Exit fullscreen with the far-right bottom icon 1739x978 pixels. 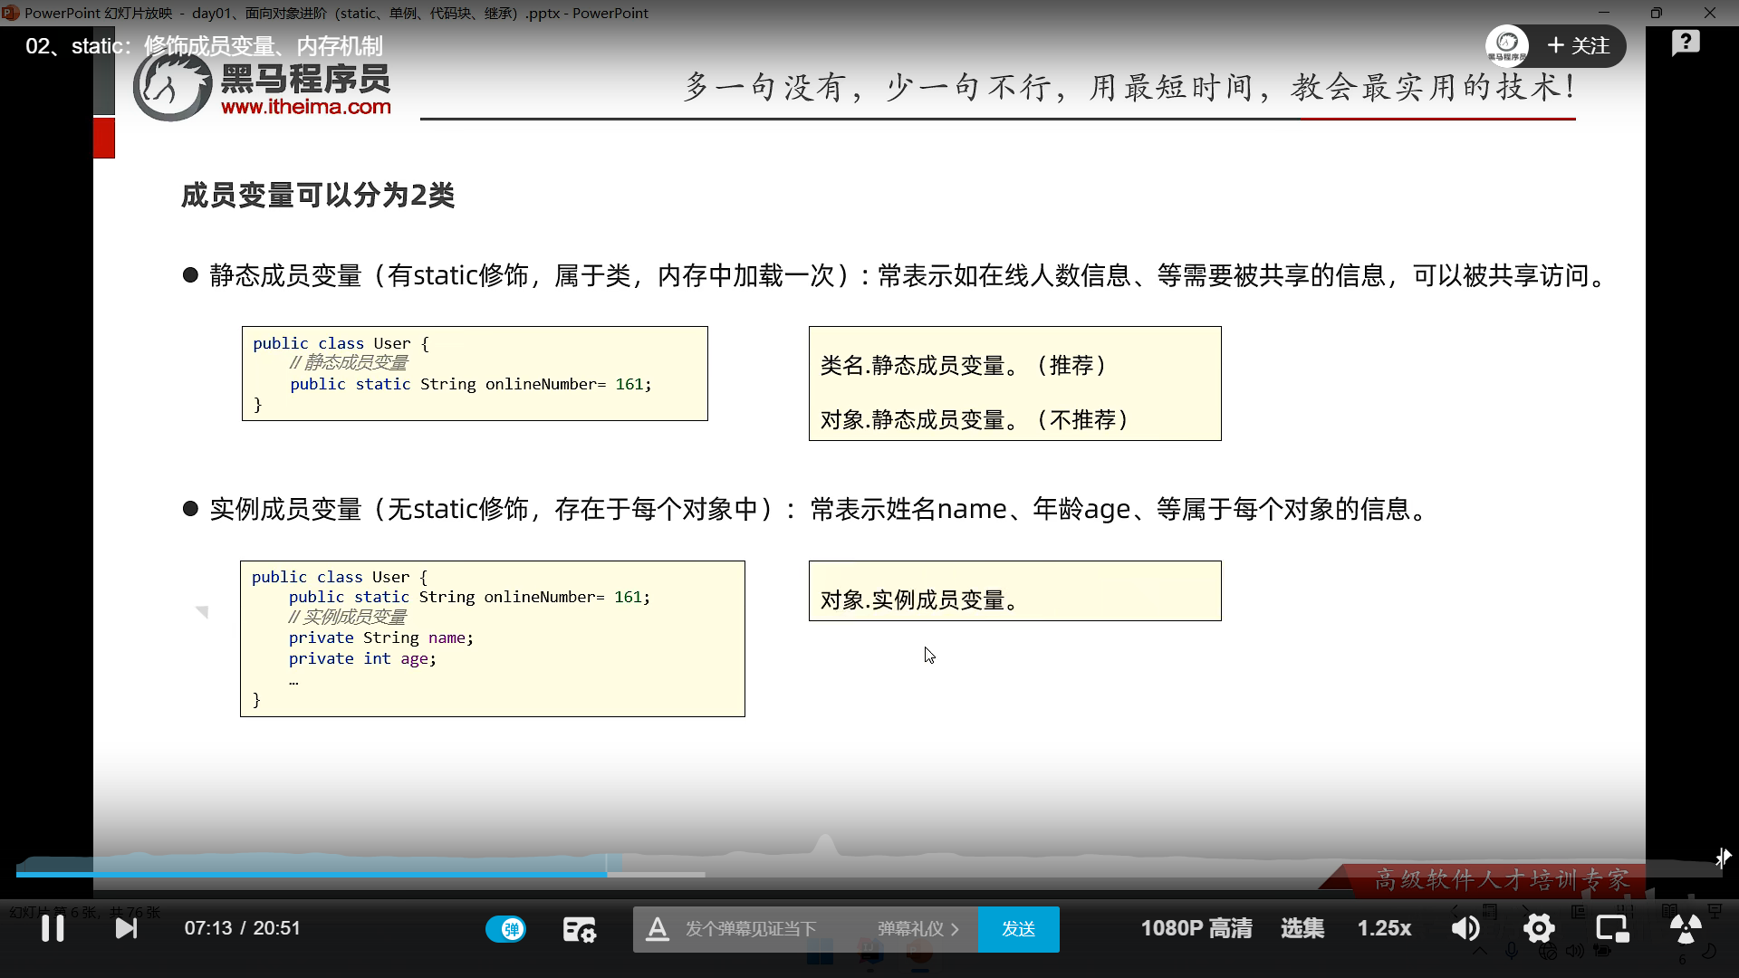[x=1685, y=928]
